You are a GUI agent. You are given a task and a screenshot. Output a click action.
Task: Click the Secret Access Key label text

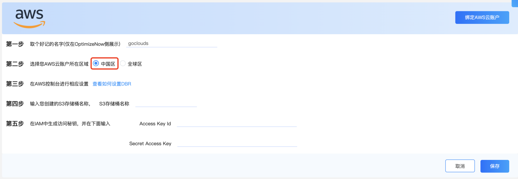pos(150,143)
